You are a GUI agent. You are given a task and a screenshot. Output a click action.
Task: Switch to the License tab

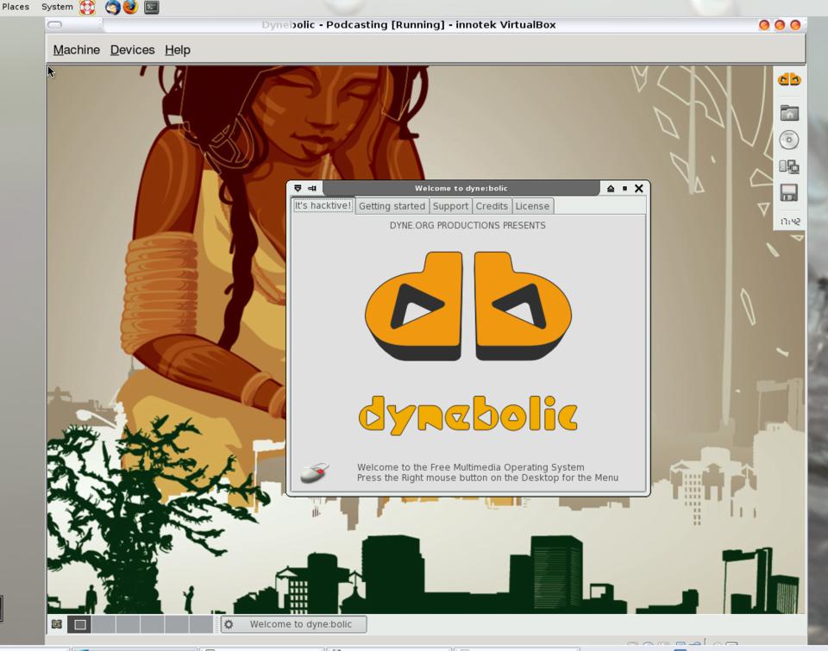click(532, 206)
